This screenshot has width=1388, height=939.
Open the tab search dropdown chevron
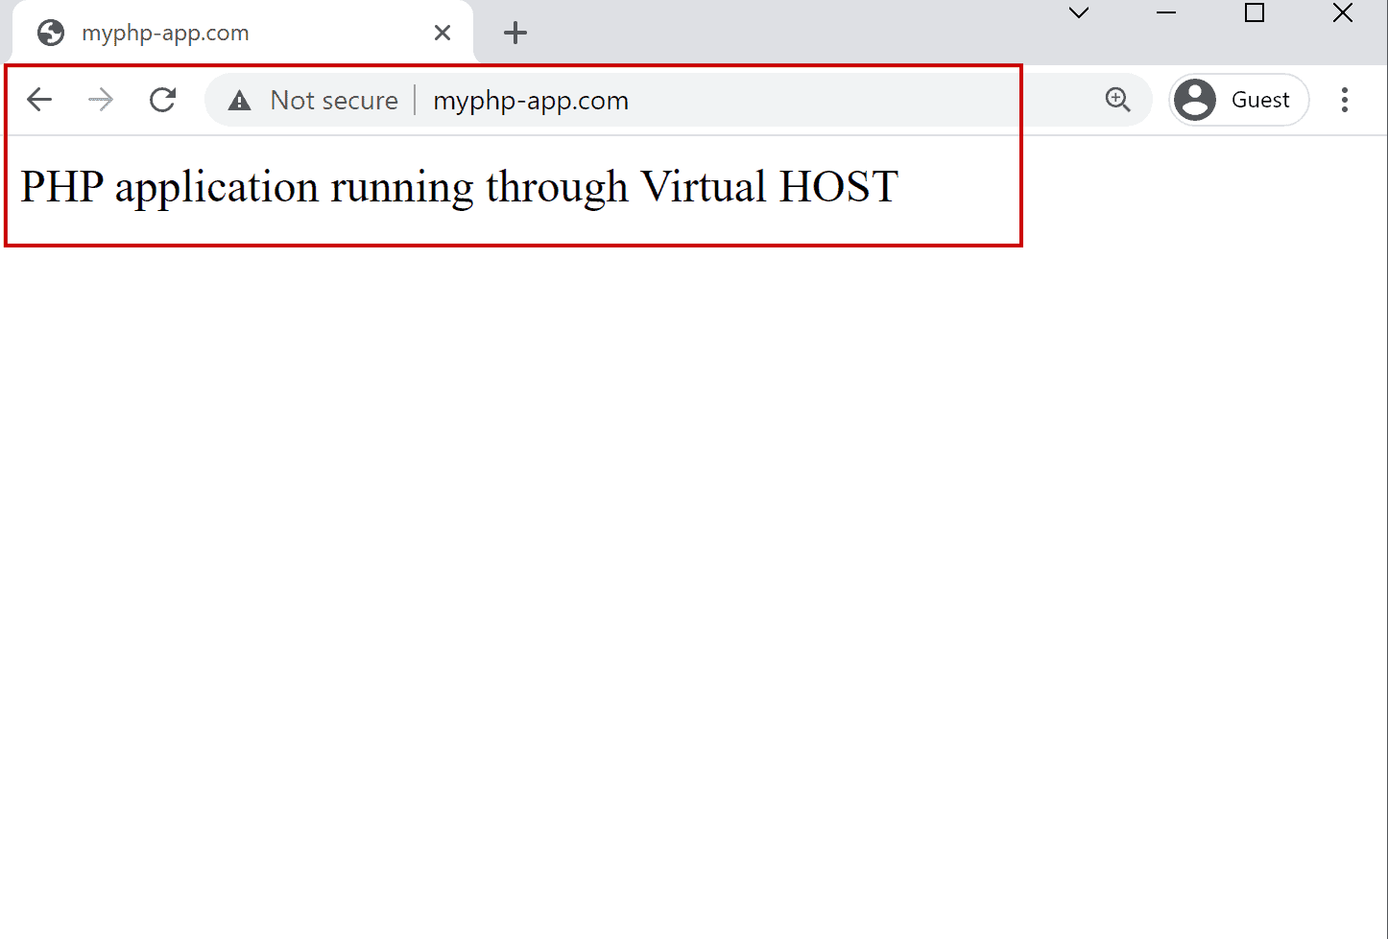coord(1079,12)
